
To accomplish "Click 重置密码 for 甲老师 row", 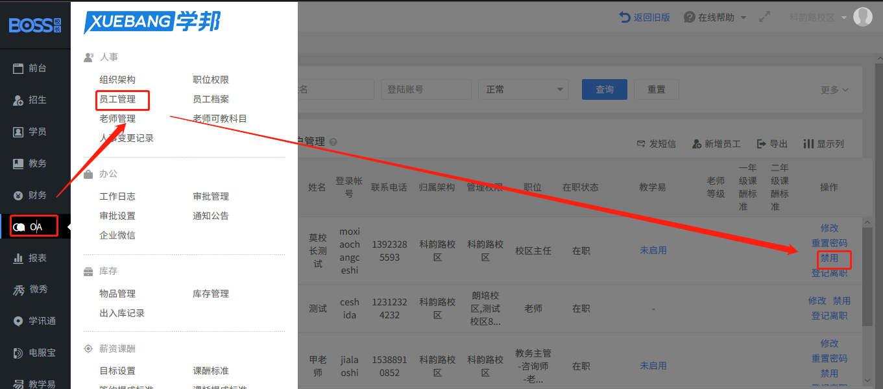I will coord(829,359).
